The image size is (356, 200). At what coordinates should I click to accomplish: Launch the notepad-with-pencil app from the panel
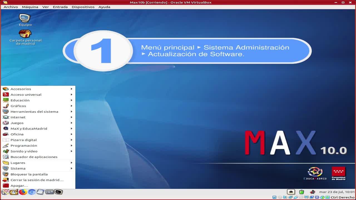[x=14, y=192]
